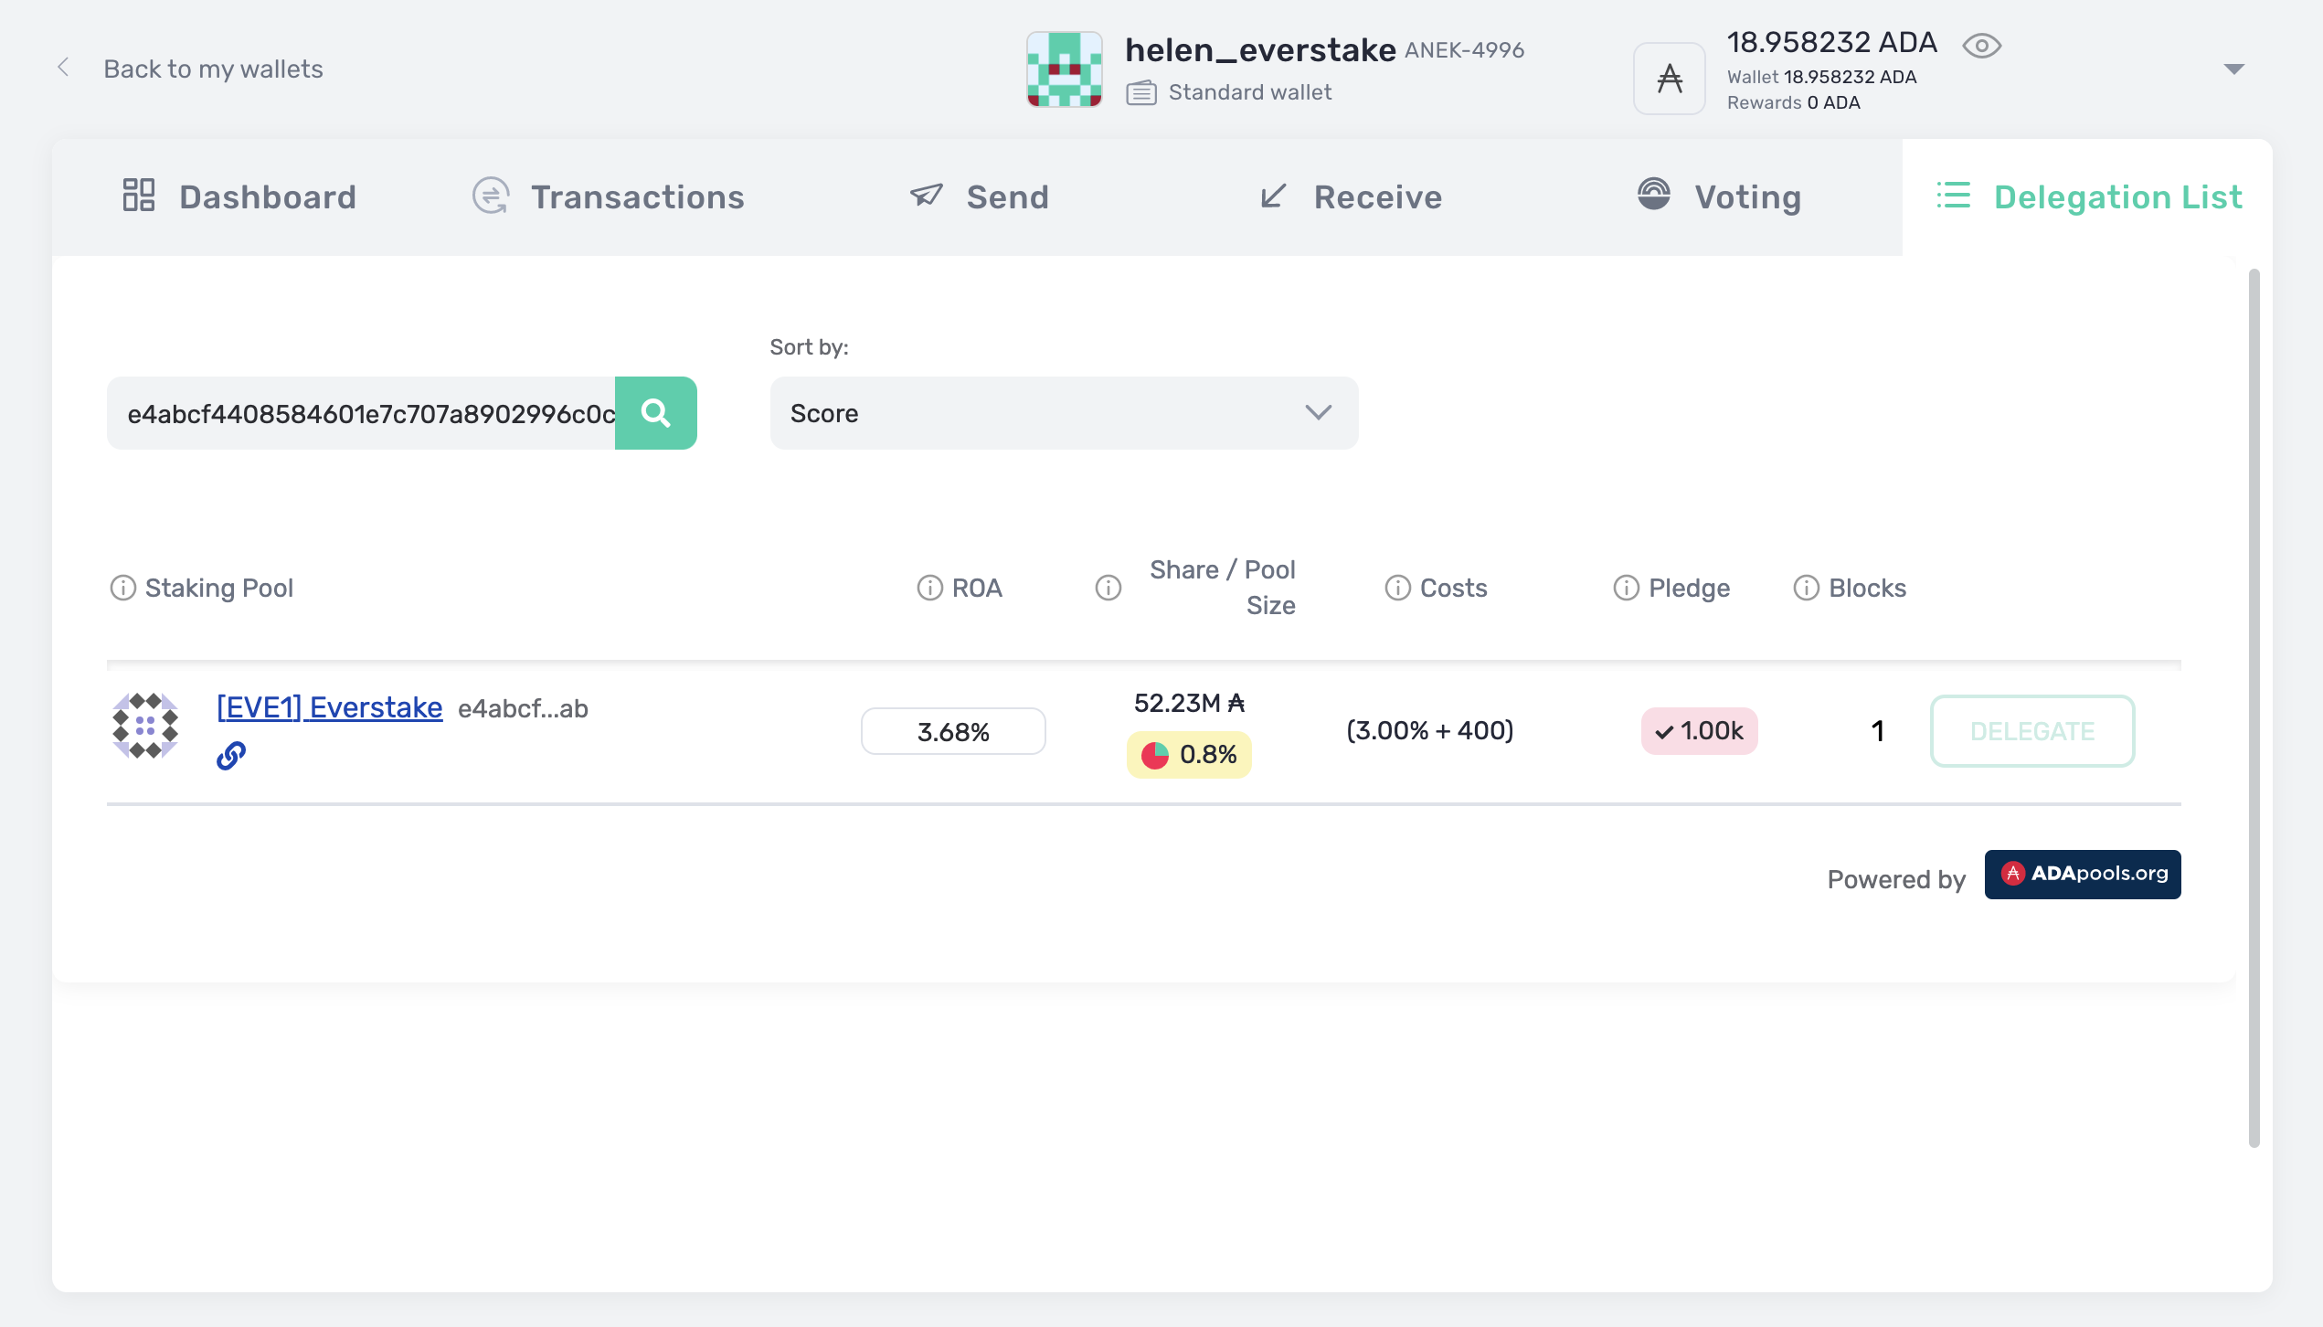Click the Delegation List tab icon
Image resolution: width=2323 pixels, height=1327 pixels.
click(x=1953, y=196)
